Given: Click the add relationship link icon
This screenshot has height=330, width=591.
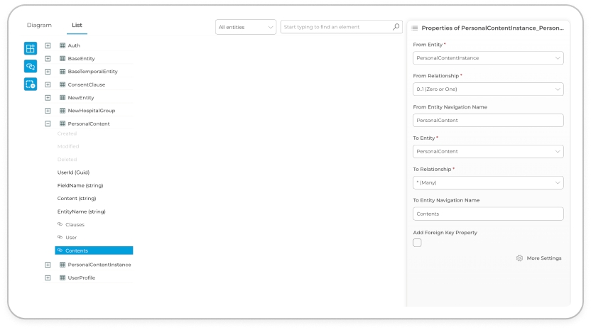Looking at the screenshot, I should pos(30,66).
